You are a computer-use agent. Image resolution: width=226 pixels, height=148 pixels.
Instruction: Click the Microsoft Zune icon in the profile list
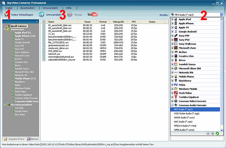[176, 48]
